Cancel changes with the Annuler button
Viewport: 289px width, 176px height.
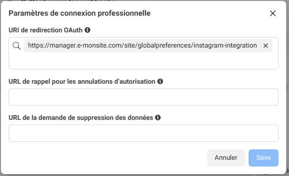coord(226,158)
